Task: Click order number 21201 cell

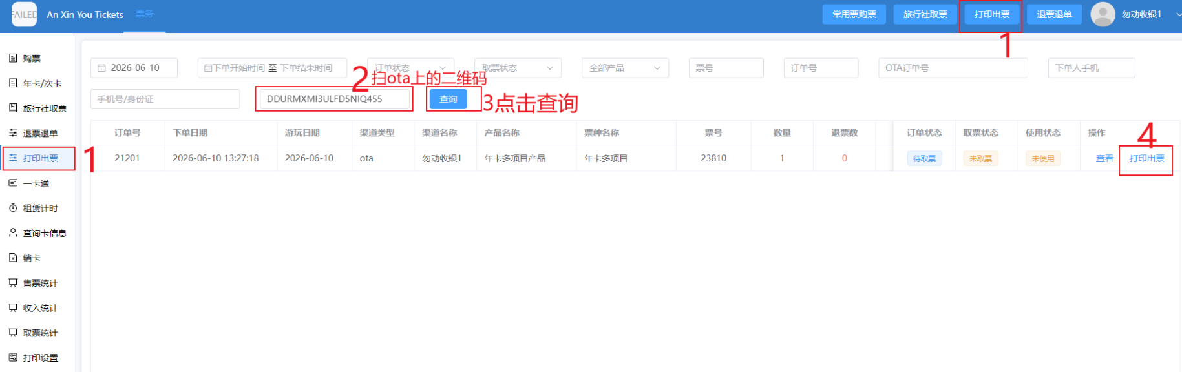Action: pyautogui.click(x=127, y=158)
